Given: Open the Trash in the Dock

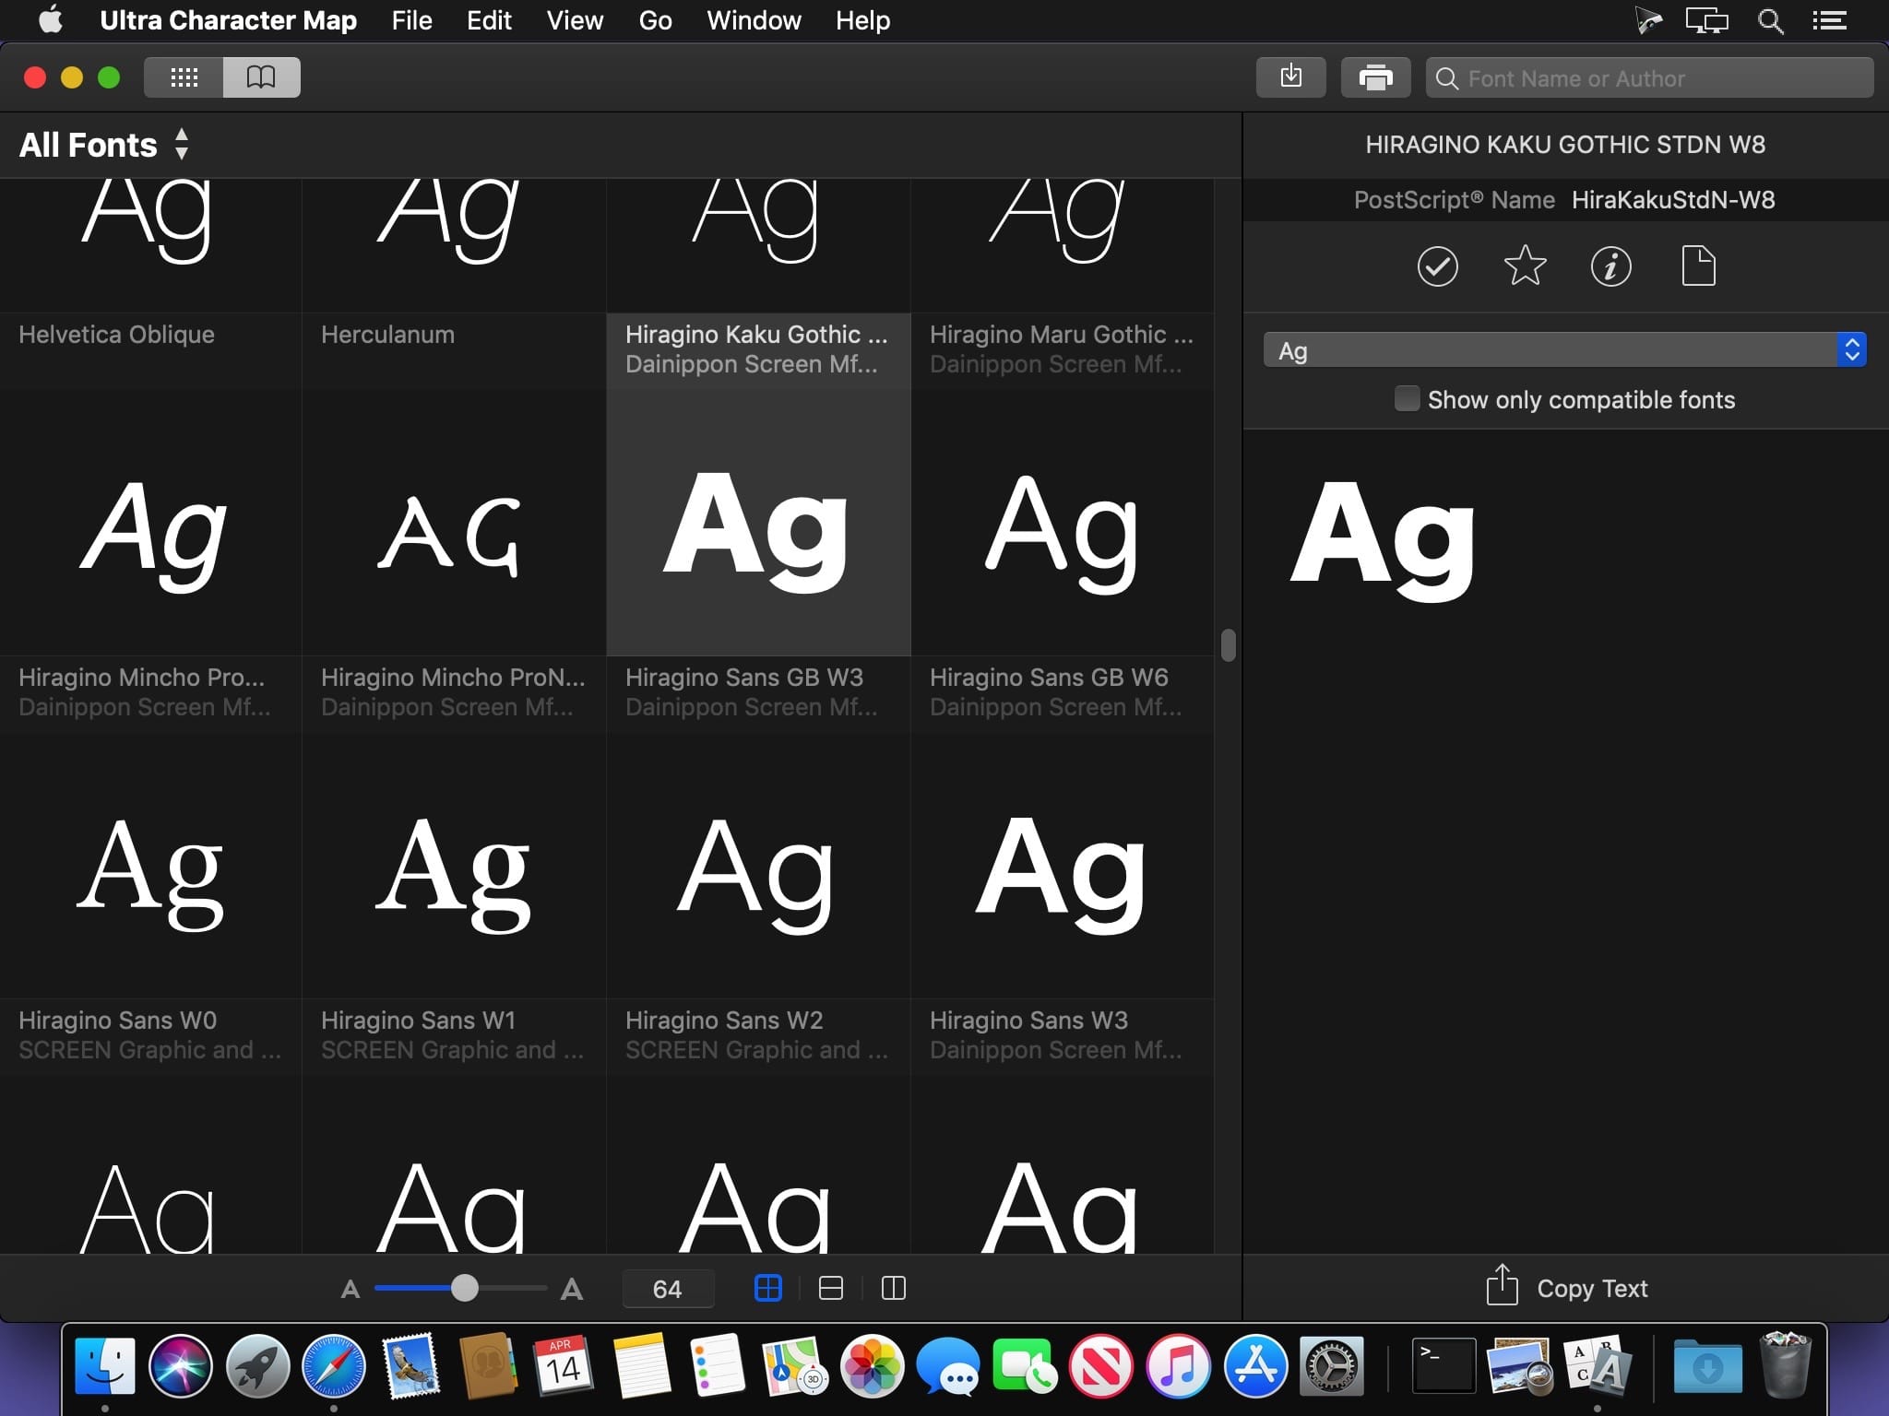Looking at the screenshot, I should pyautogui.click(x=1786, y=1365).
